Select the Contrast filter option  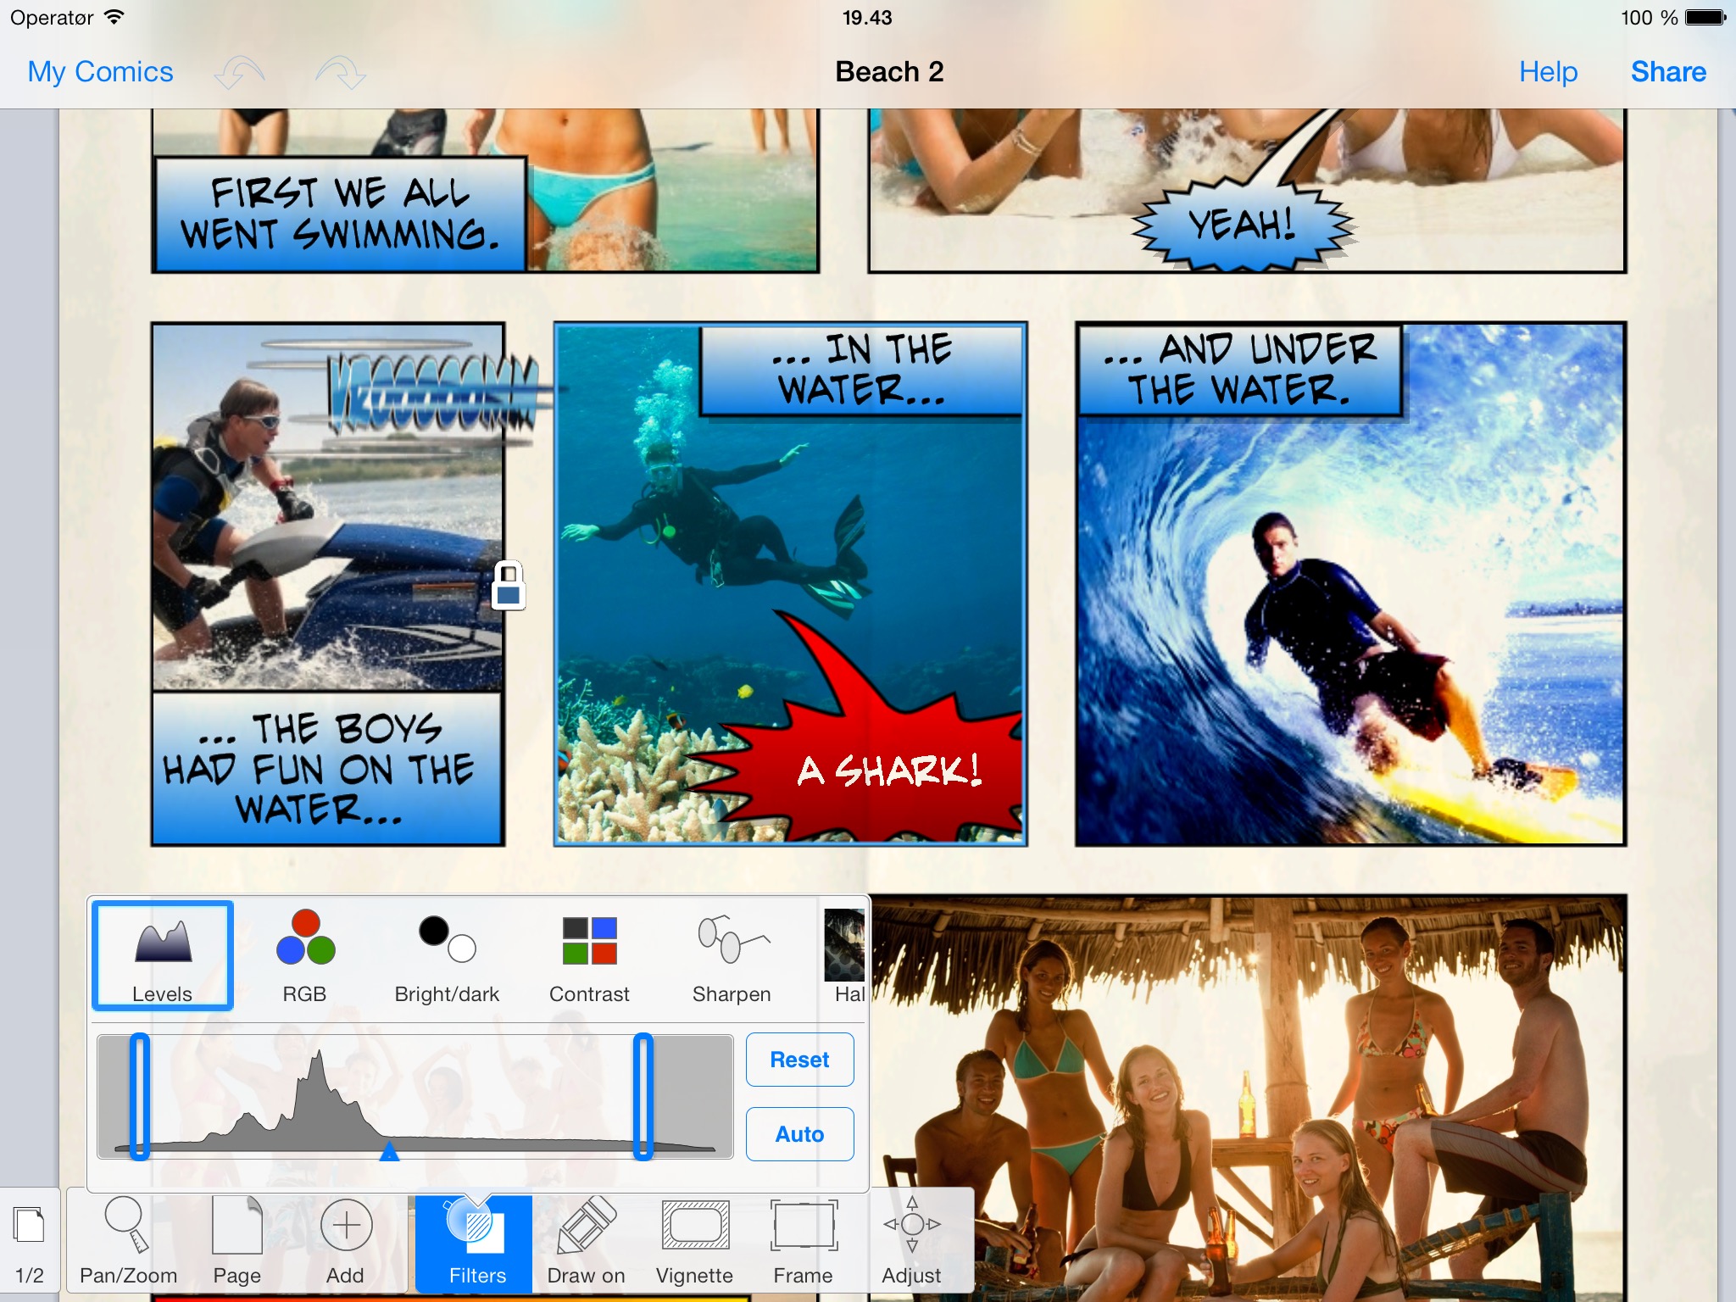[589, 956]
